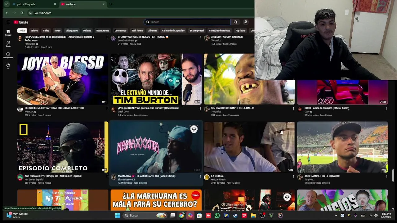Open JOYAS BLESSD video thumbnail
This screenshot has width=397, height=223.
[63, 79]
